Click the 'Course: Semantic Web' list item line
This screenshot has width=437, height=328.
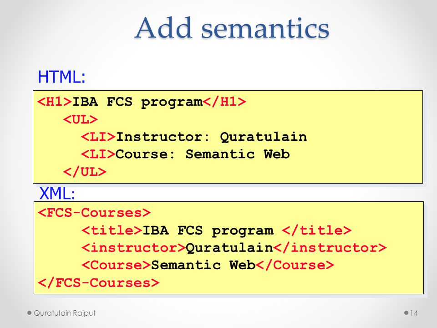tap(185, 154)
